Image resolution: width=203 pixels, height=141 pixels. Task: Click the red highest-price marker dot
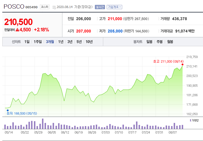pyautogui.click(x=183, y=65)
